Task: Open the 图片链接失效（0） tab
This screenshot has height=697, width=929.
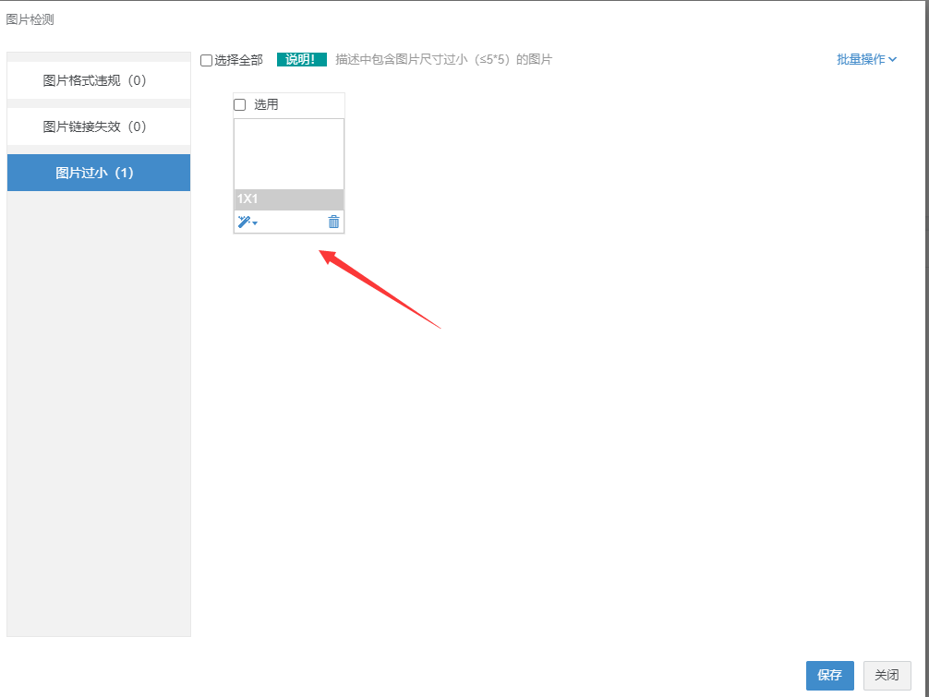Action: click(x=99, y=126)
